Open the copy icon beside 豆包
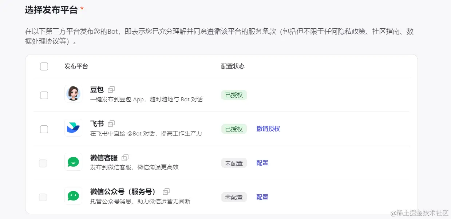Viewport: 451px width, 219px height. point(111,89)
